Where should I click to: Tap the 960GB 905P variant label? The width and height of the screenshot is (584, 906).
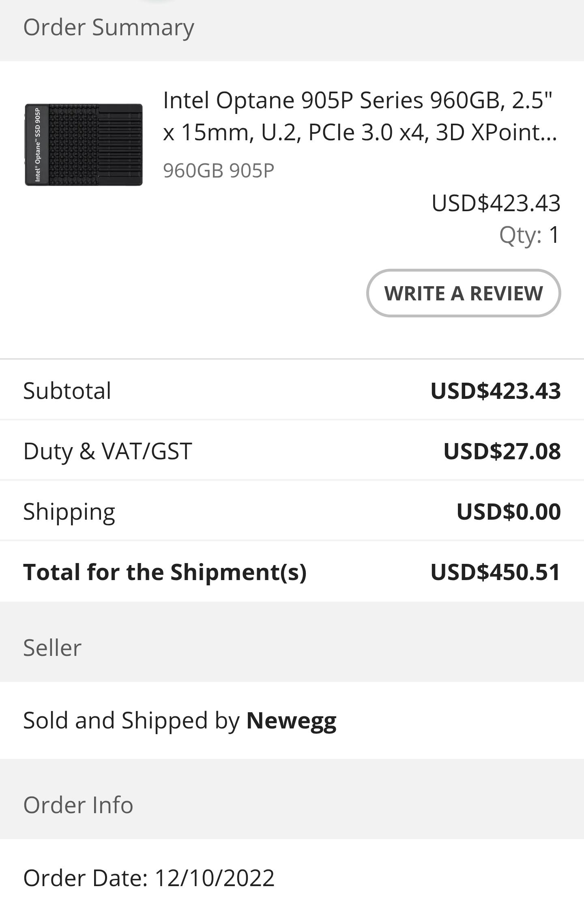219,171
